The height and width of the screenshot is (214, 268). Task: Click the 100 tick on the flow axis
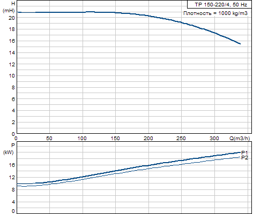82,139
